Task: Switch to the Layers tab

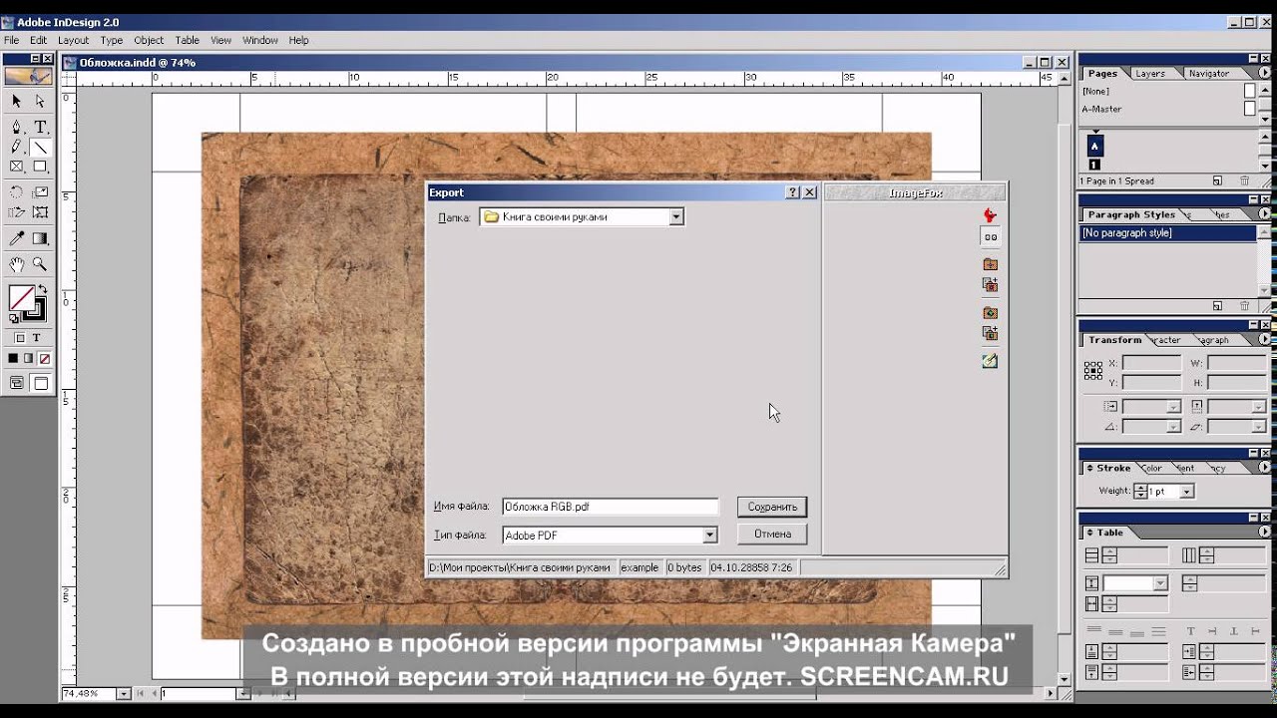Action: coord(1150,73)
